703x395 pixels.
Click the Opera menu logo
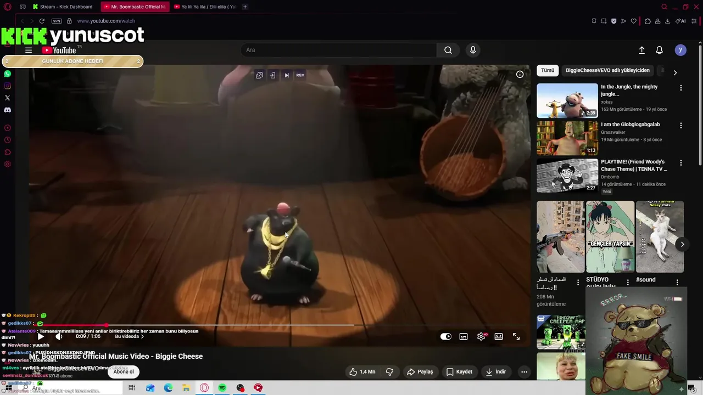click(x=7, y=7)
